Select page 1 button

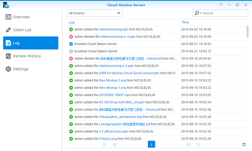tap(151, 144)
